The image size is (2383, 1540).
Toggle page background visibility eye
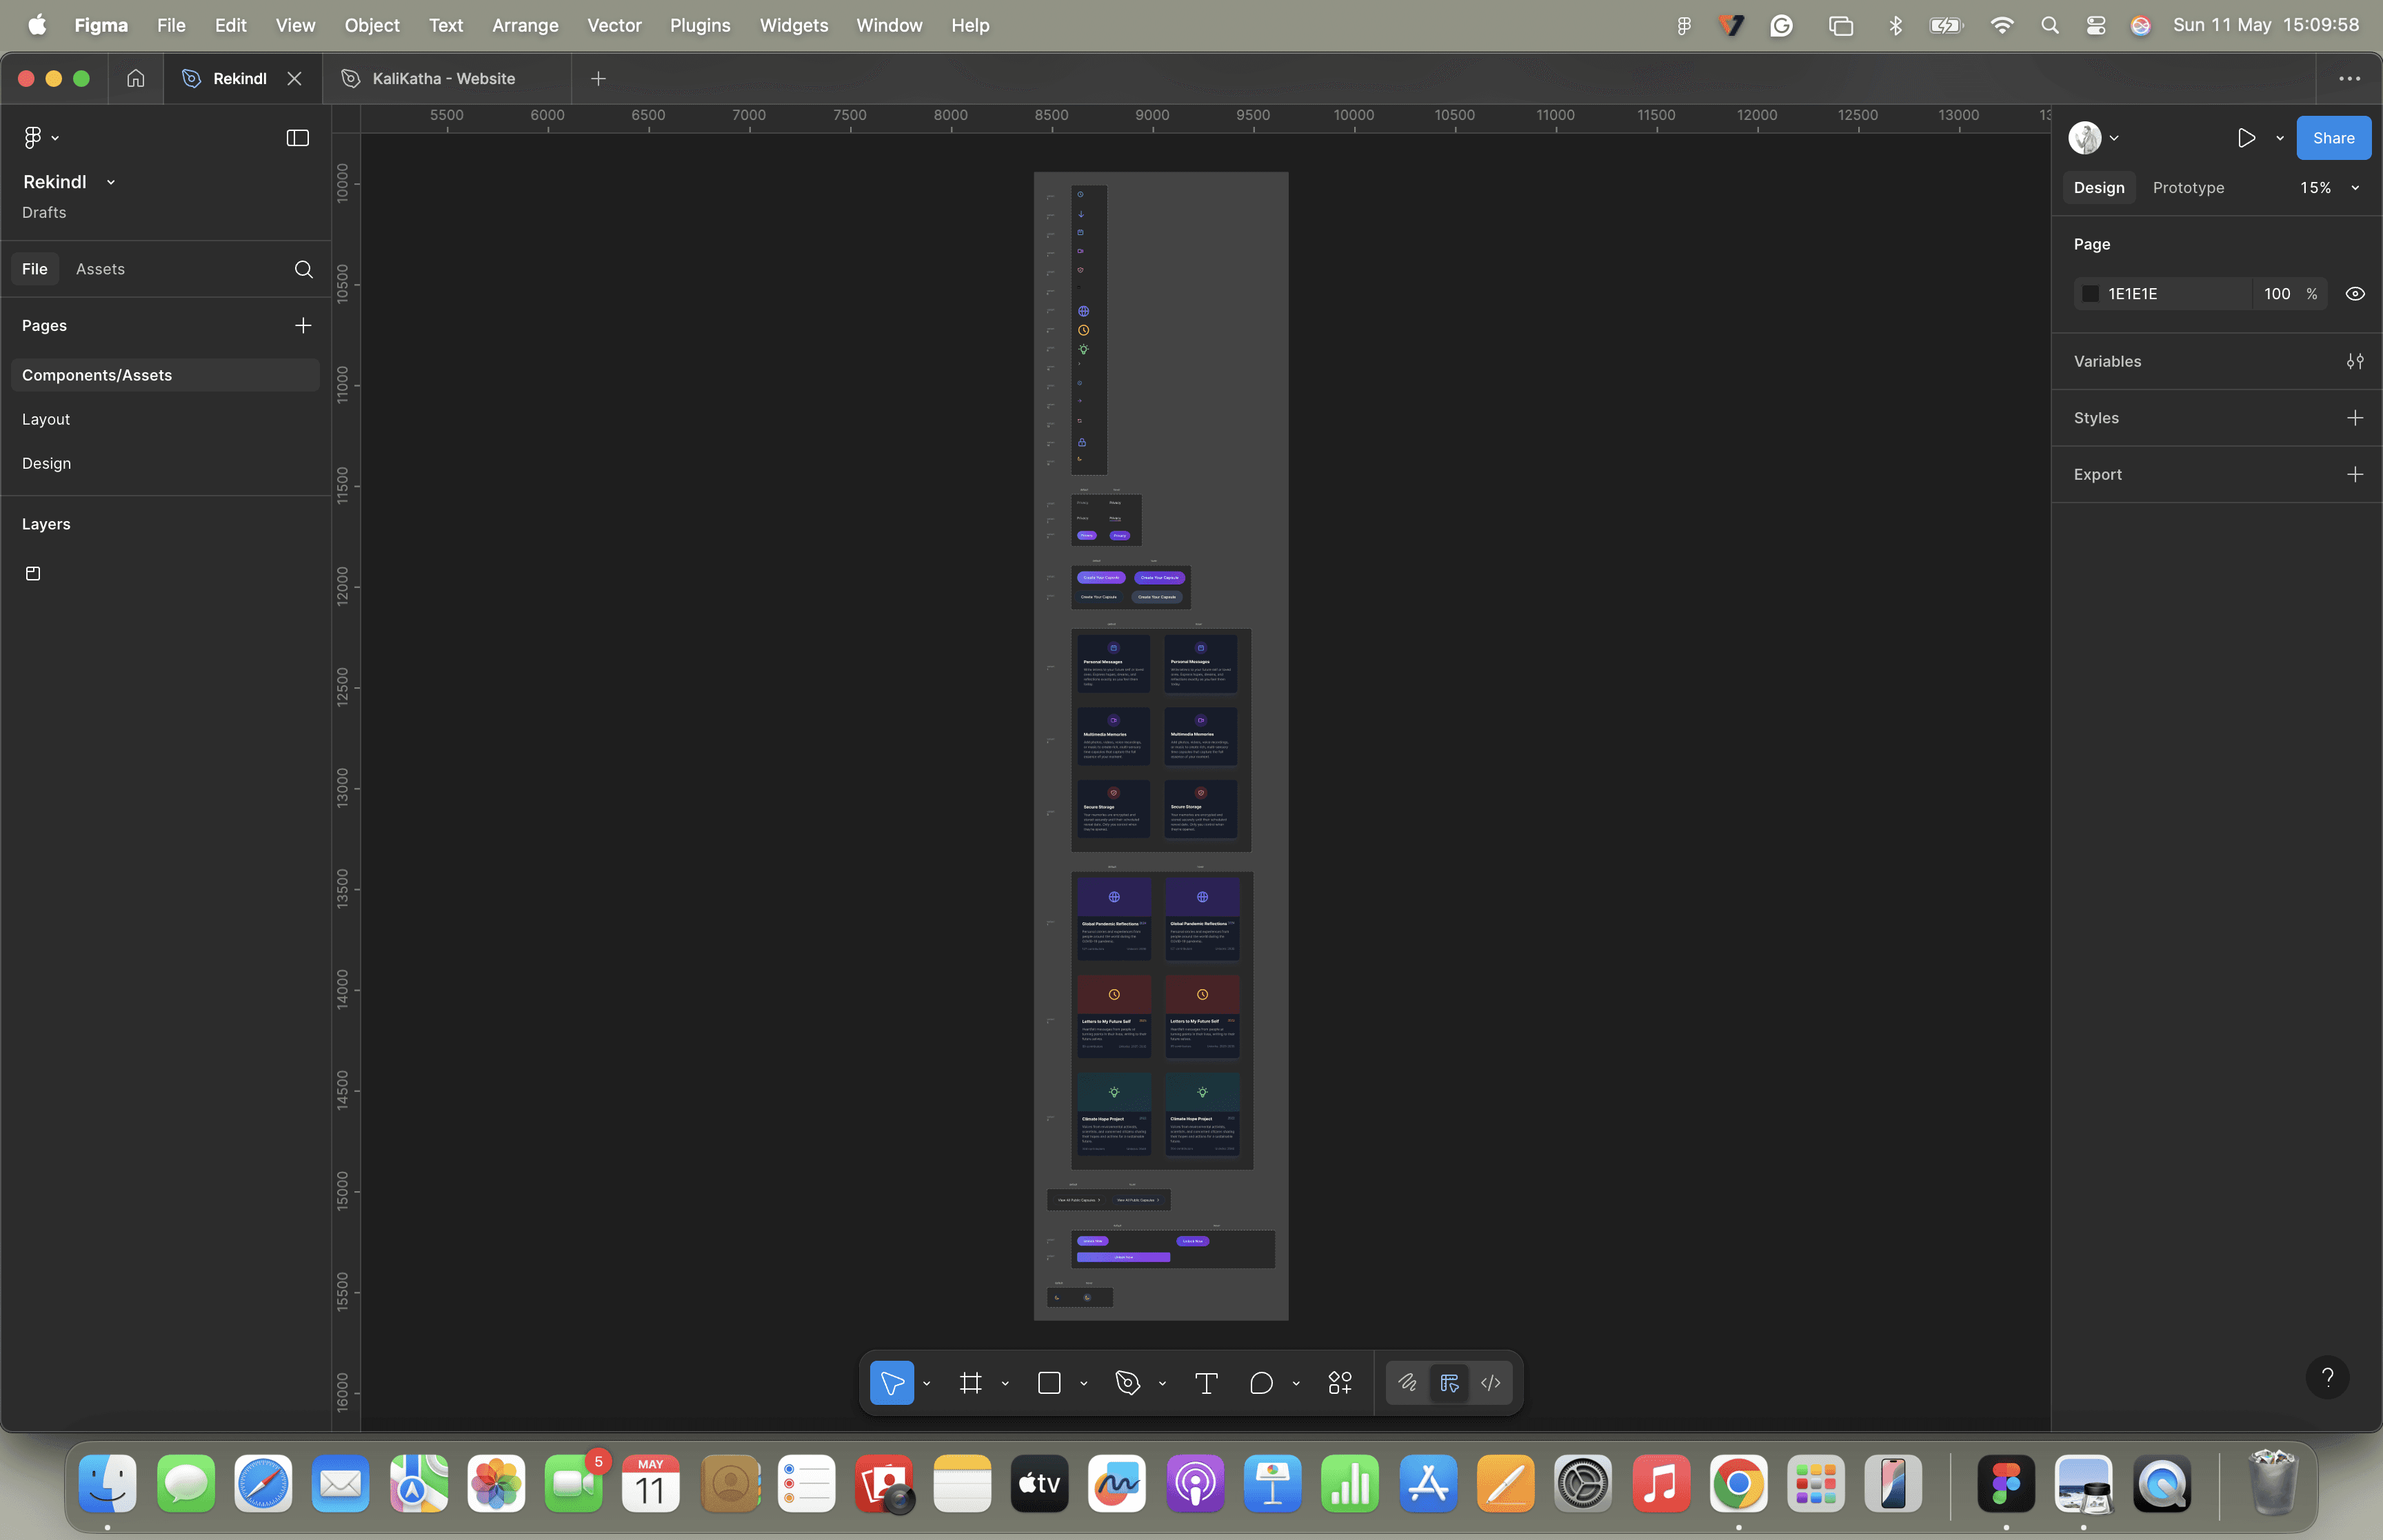point(2355,294)
